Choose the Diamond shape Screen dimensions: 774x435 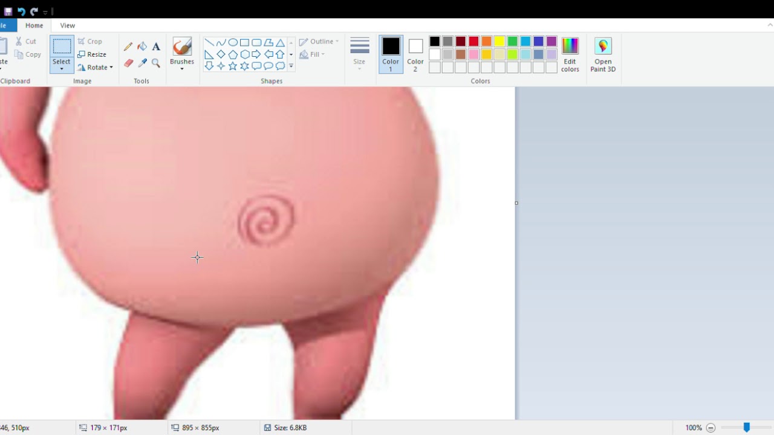(x=221, y=54)
